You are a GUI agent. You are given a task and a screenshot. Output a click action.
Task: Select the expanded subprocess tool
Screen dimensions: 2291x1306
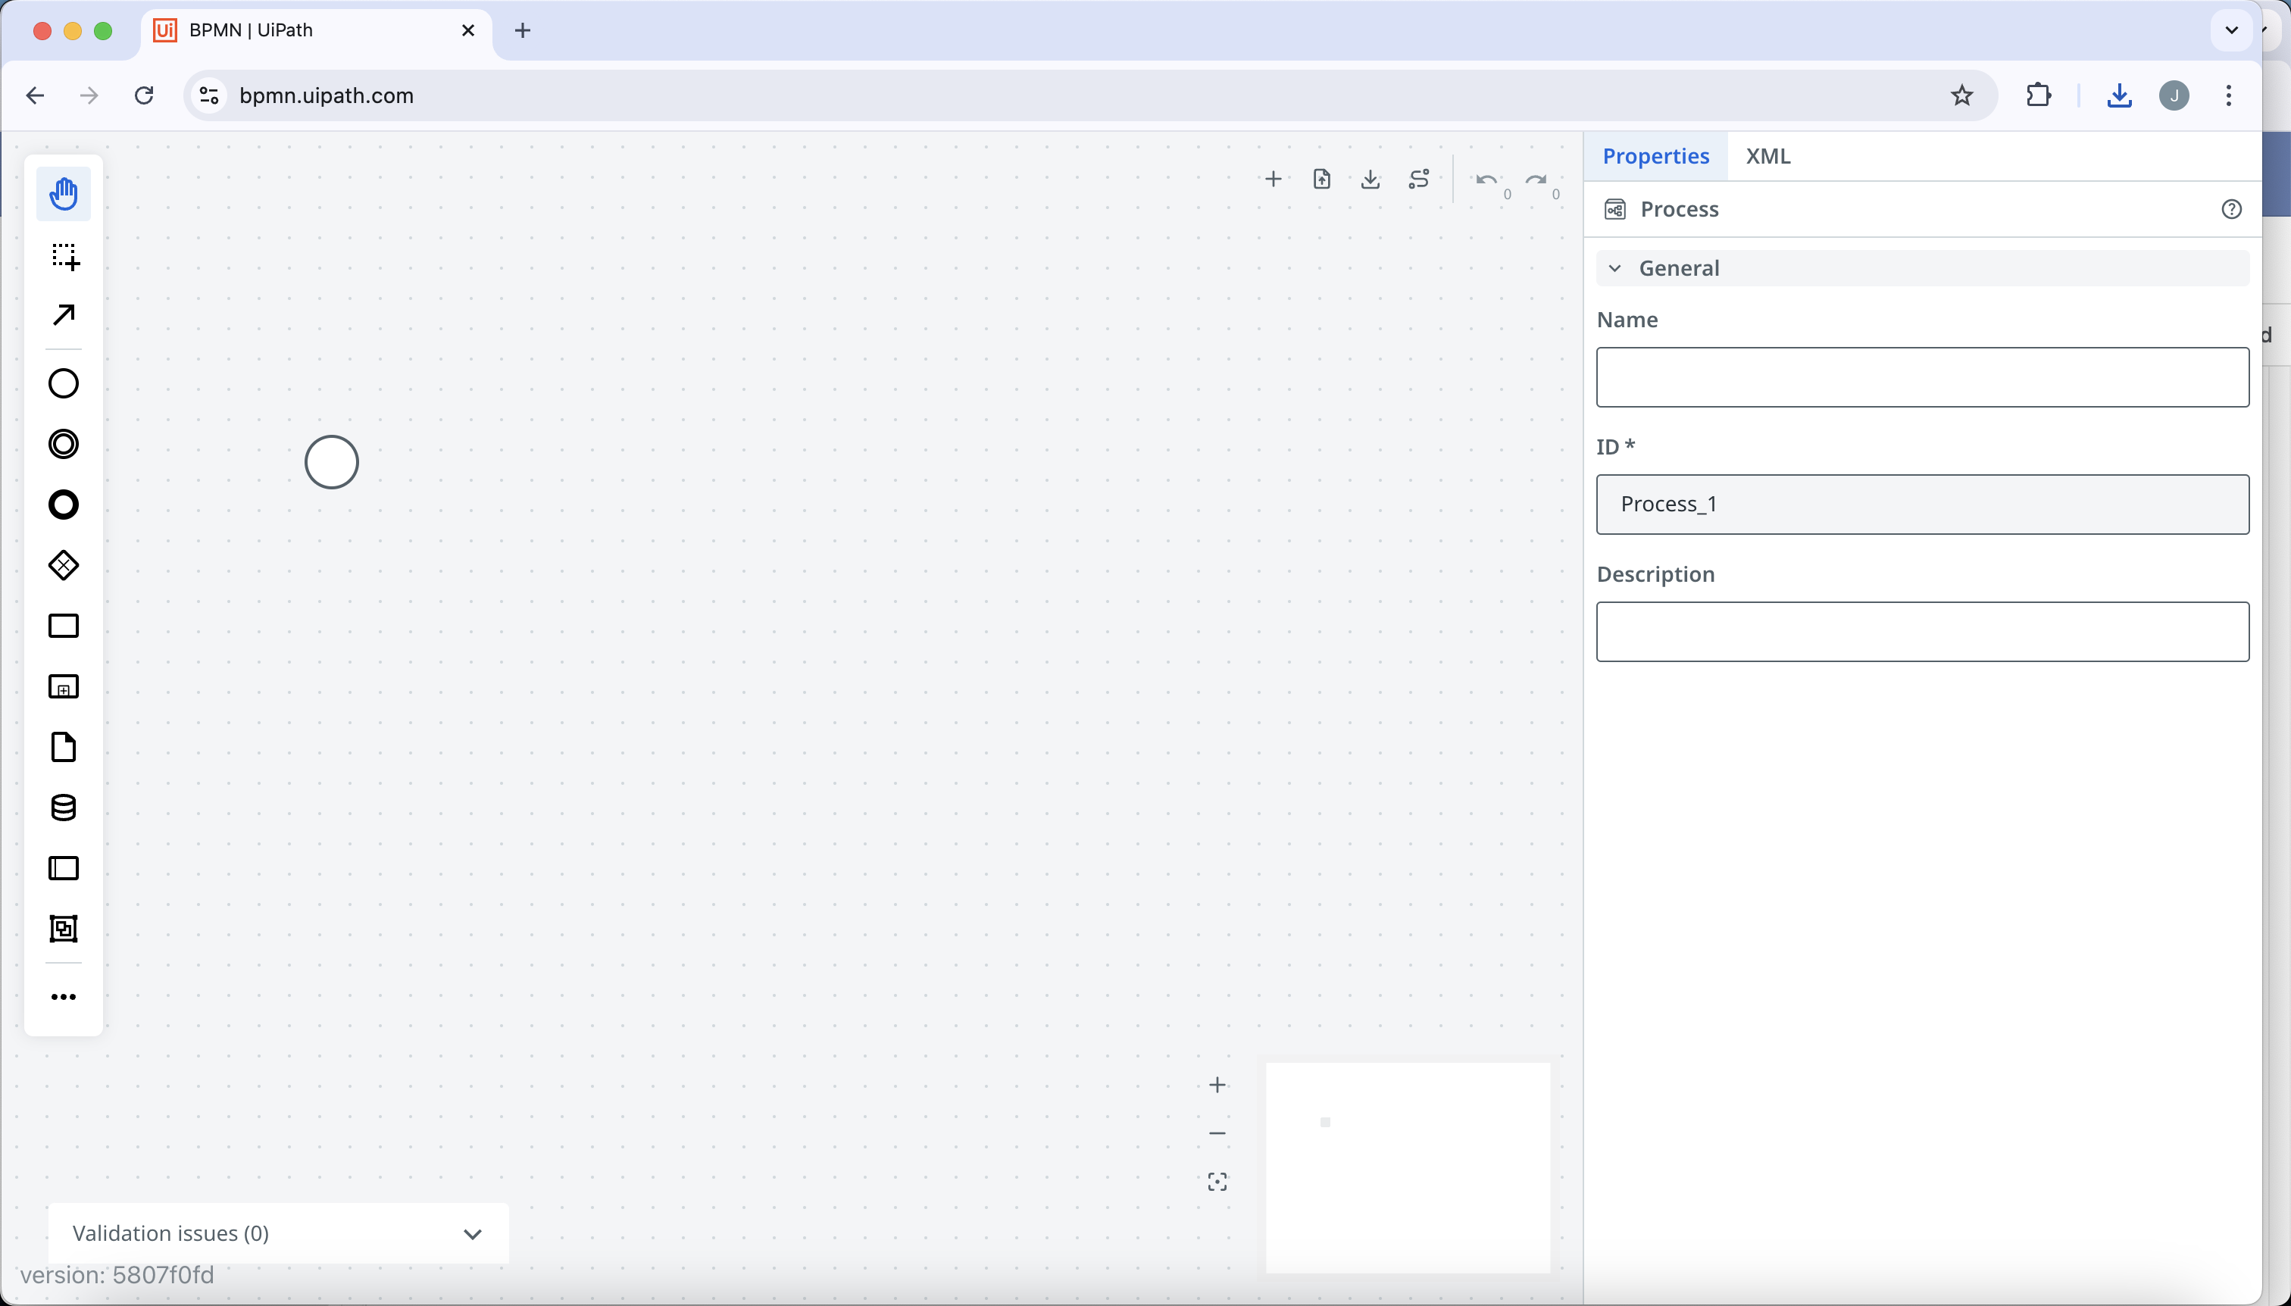(x=64, y=687)
